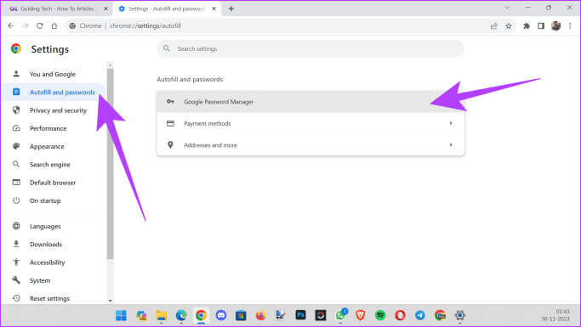Viewport: 581px width, 327px height.
Task: Expand Payment methods with its chevron
Action: pyautogui.click(x=451, y=123)
